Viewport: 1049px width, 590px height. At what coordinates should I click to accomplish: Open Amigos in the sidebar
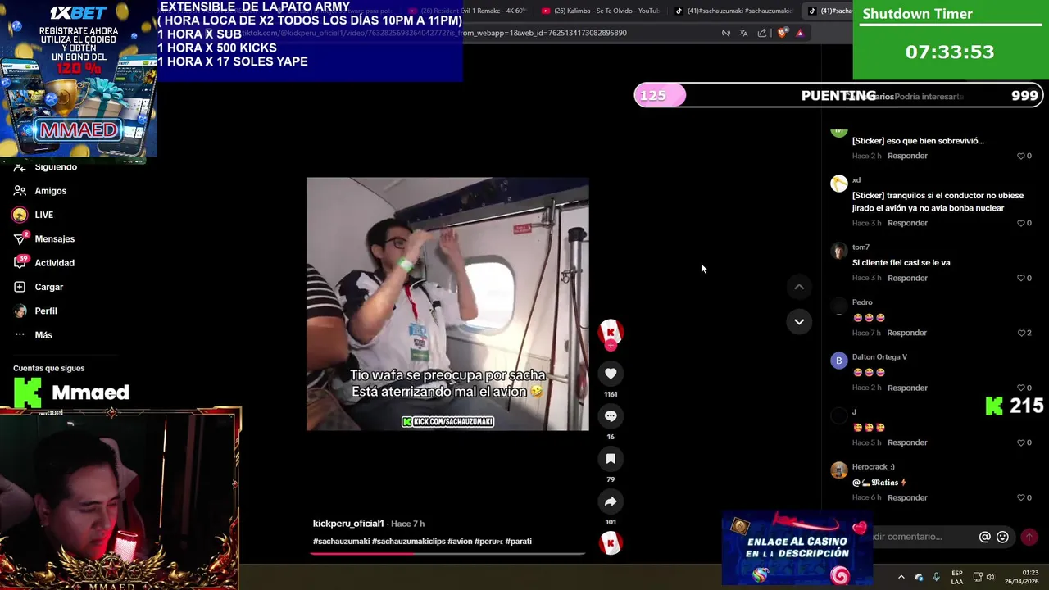click(39, 191)
